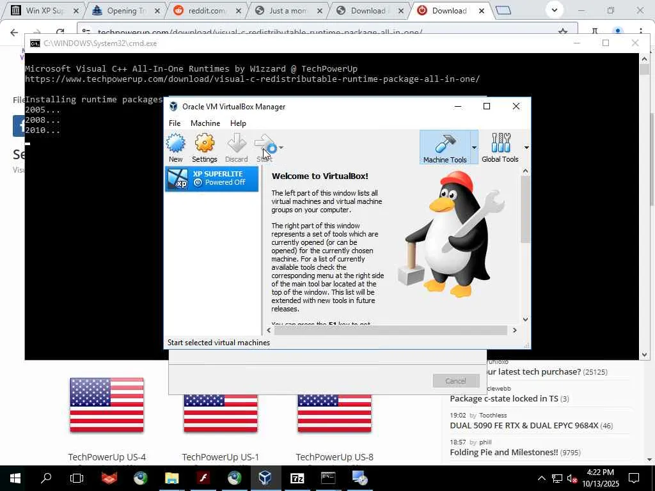Open the latest tech purchase thread
The height and width of the screenshot is (491, 655).
click(x=534, y=371)
